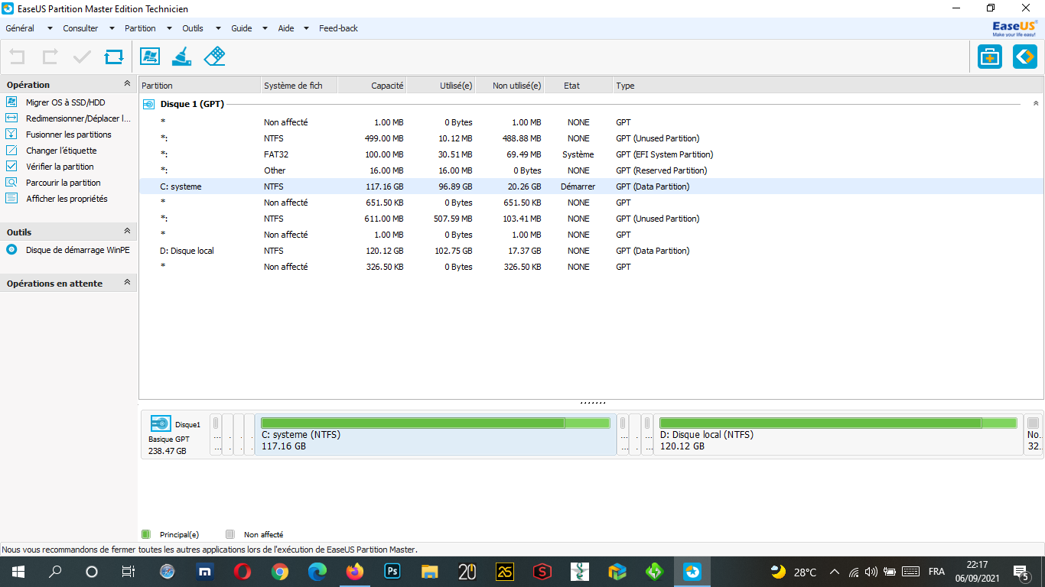
Task: Open the Windows notification center
Action: (1021, 572)
